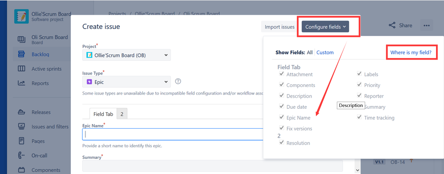Click into the Summary input field
This screenshot has height=174, width=444.
[x=212, y=166]
